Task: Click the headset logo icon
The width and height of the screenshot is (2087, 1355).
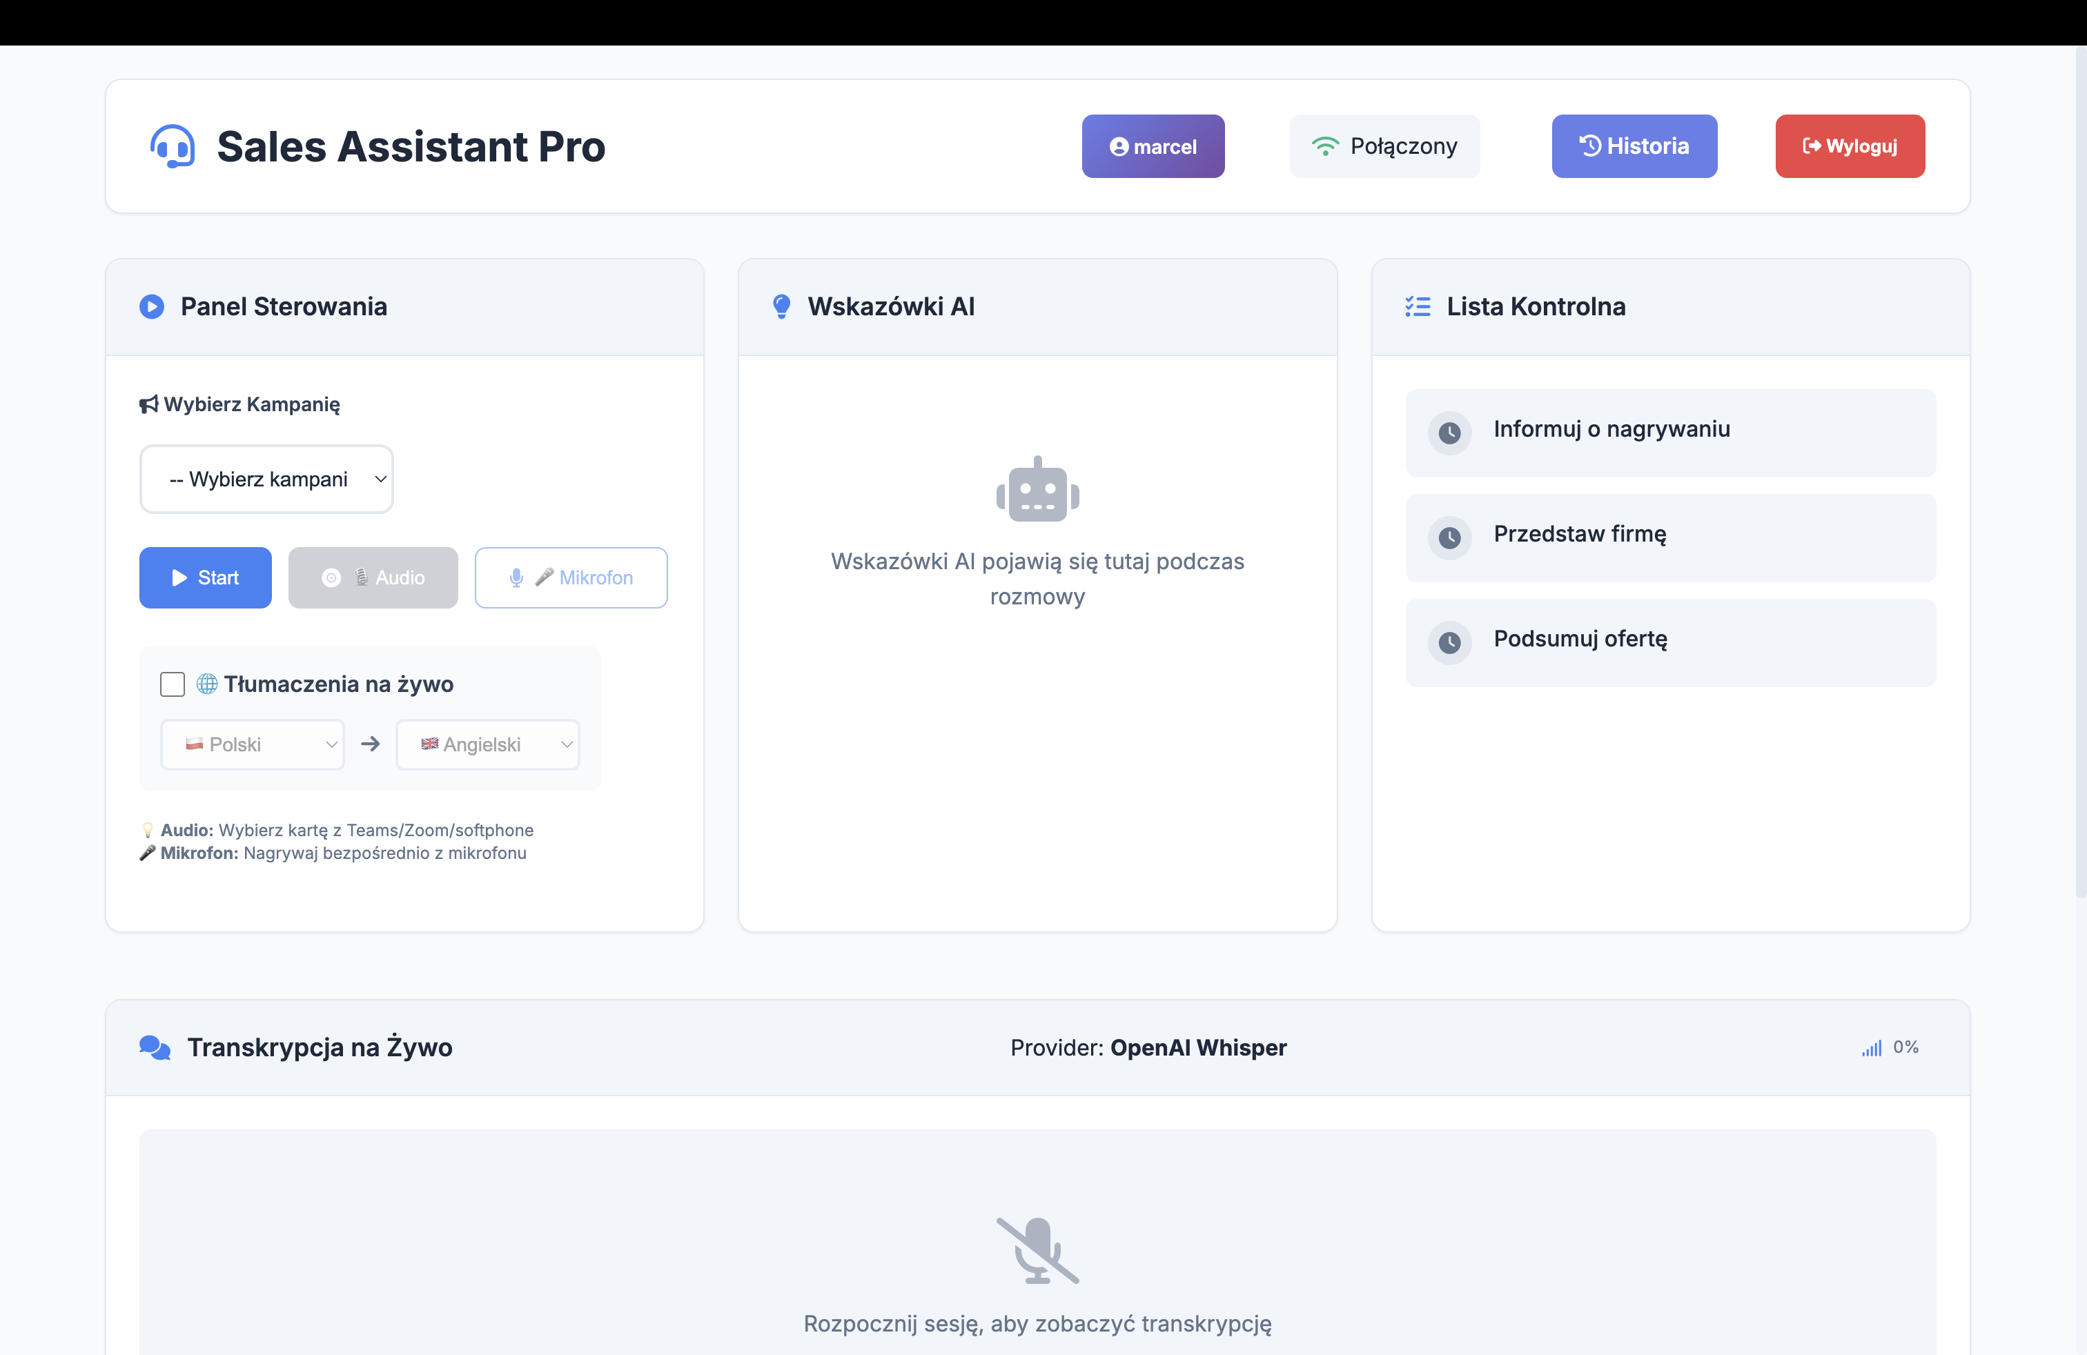Action: click(172, 146)
